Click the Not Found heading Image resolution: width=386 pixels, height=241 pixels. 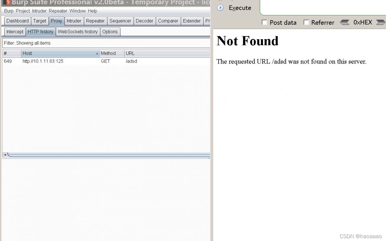pos(248,41)
